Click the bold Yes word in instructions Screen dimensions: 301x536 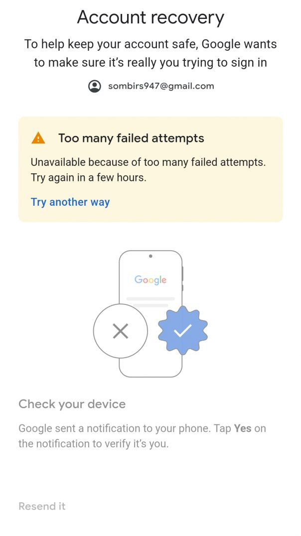pyautogui.click(x=243, y=428)
